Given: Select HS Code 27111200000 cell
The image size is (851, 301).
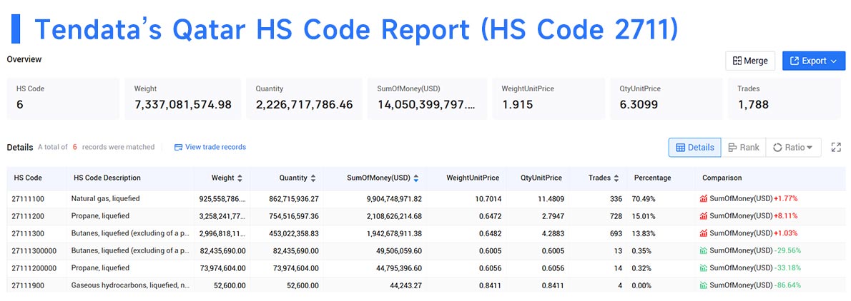Looking at the screenshot, I should 34,268.
